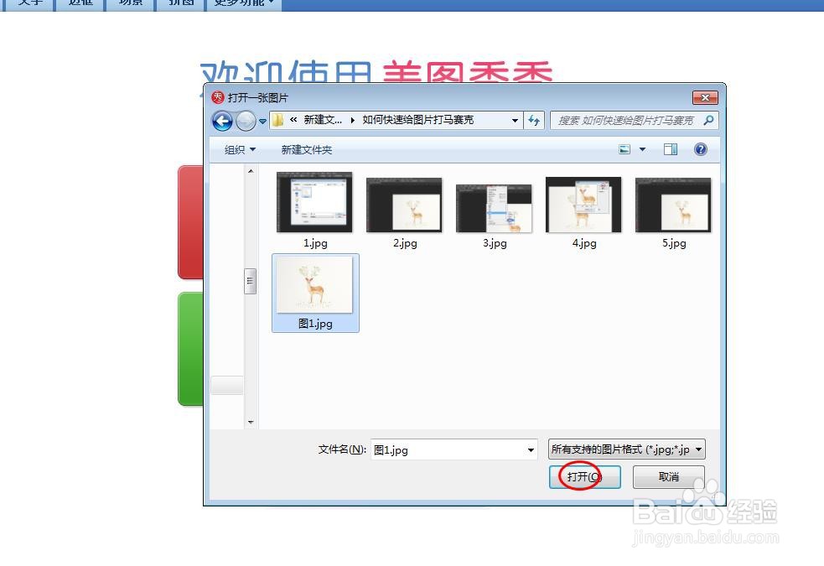Click the preview pane icon on the toolbar
The width and height of the screenshot is (824, 566).
[671, 149]
